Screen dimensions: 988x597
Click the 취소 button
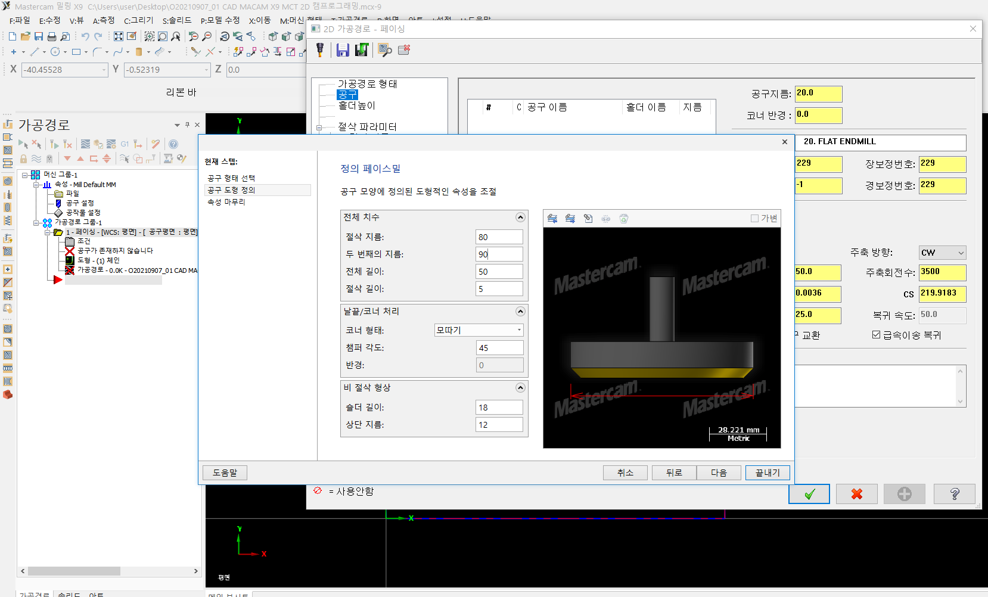625,472
